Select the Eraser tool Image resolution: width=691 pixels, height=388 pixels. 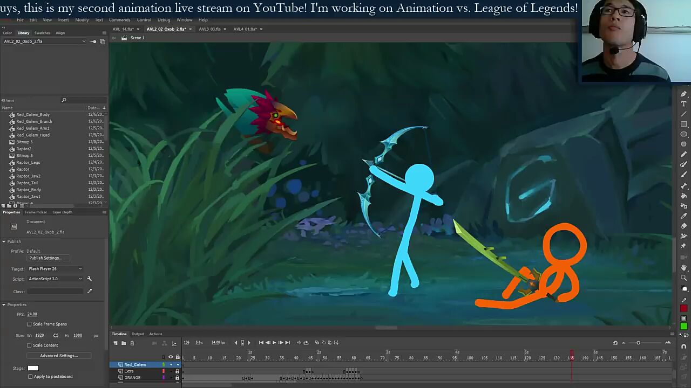[683, 226]
